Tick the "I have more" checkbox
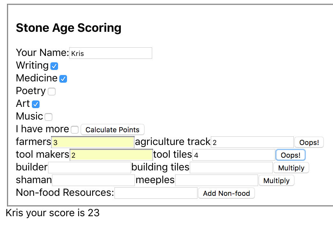 75,130
